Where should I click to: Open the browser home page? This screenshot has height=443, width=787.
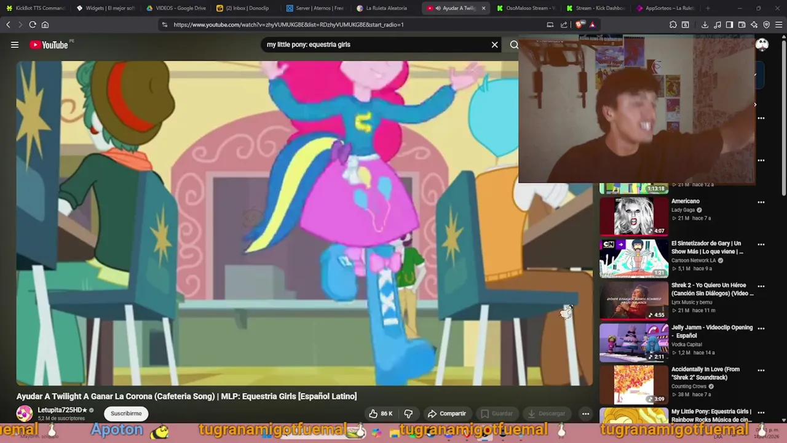tap(45, 25)
